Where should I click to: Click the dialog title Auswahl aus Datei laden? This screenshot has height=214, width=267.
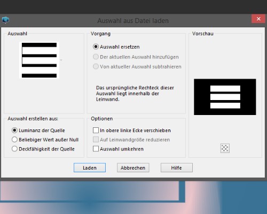tap(133, 21)
